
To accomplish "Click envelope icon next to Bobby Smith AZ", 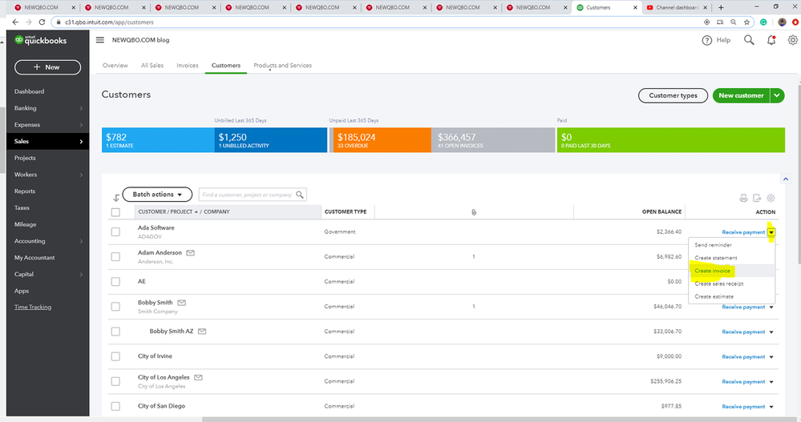I will pos(202,332).
